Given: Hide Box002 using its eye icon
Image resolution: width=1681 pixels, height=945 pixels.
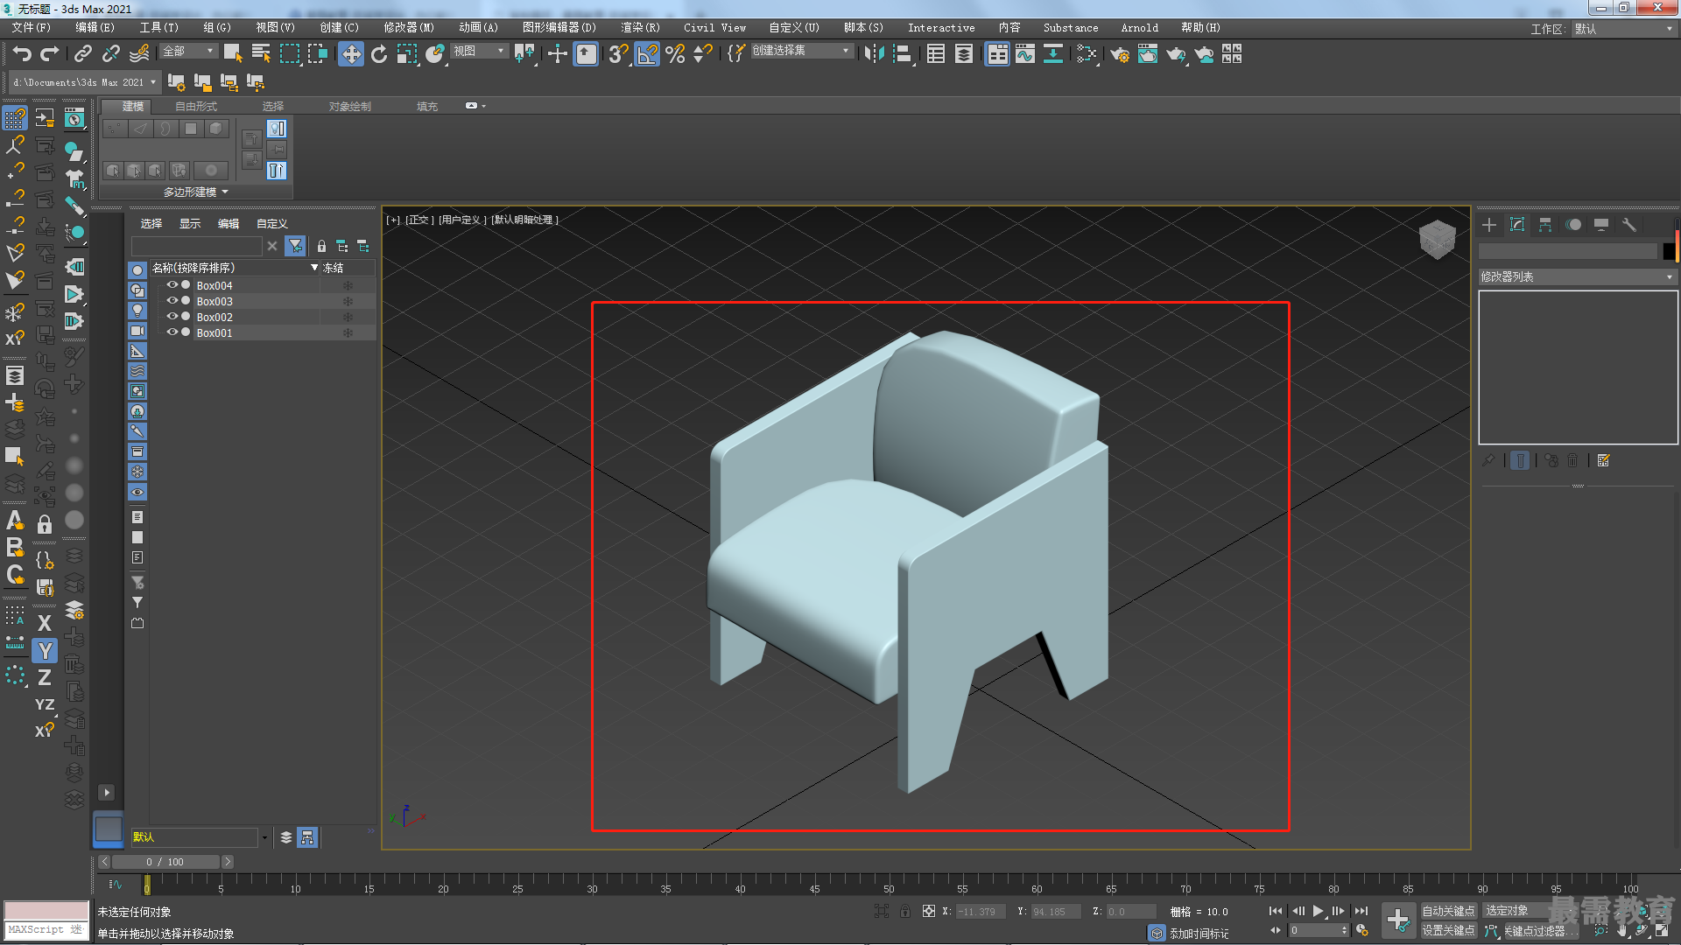Looking at the screenshot, I should coord(172,317).
